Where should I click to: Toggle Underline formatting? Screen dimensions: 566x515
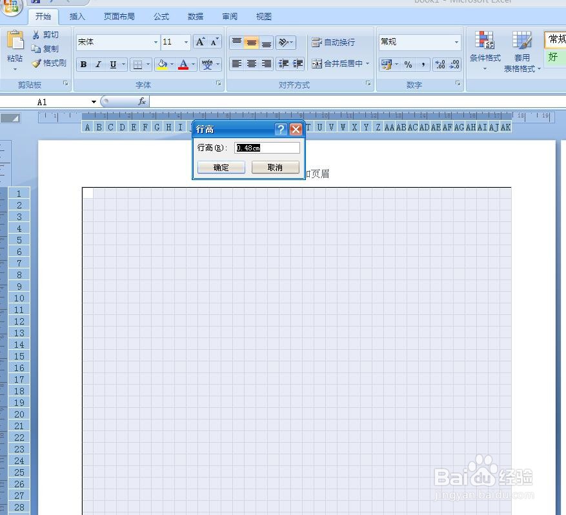(113, 65)
